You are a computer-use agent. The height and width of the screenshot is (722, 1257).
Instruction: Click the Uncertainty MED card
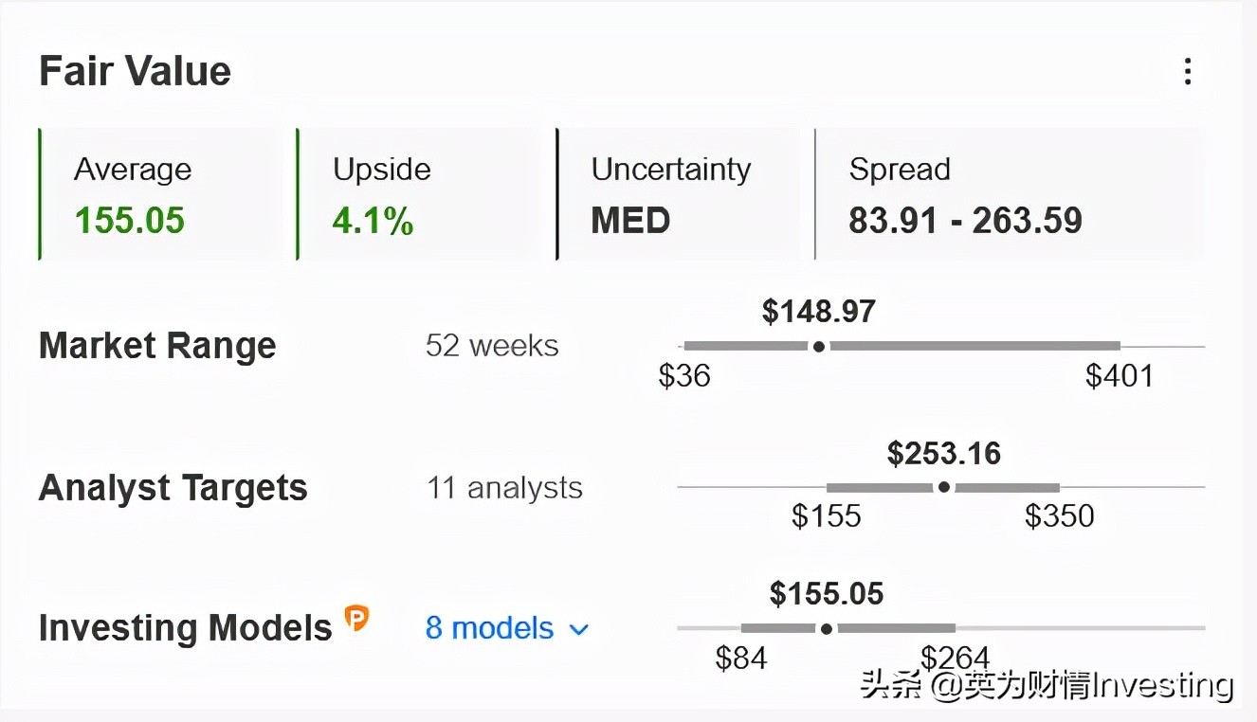coord(678,194)
